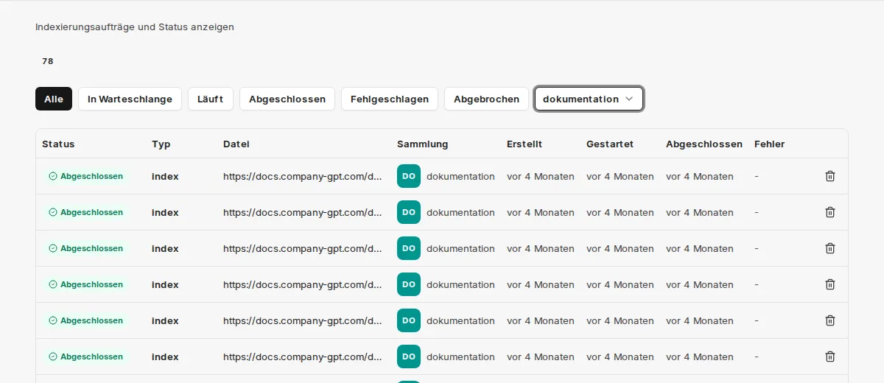Show all jobs with the Alle filter
The image size is (884, 383).
(x=54, y=99)
